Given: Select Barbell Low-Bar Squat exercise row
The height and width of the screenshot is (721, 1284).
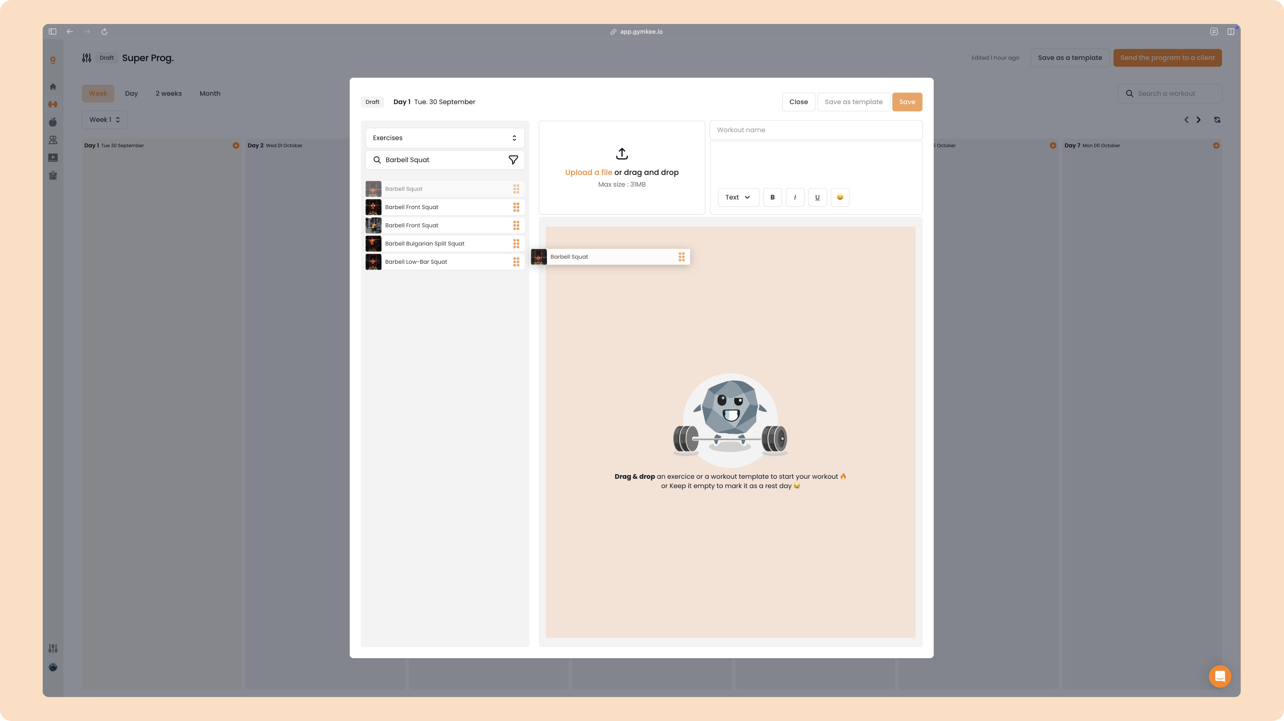Looking at the screenshot, I should (x=445, y=262).
